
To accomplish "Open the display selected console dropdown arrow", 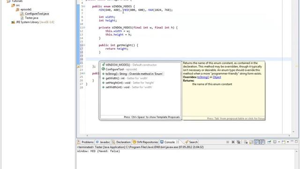I will coord(279,142).
